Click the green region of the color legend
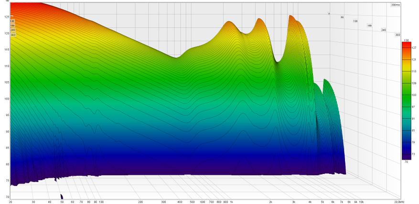The height and width of the screenshot is (204, 419). [406, 103]
